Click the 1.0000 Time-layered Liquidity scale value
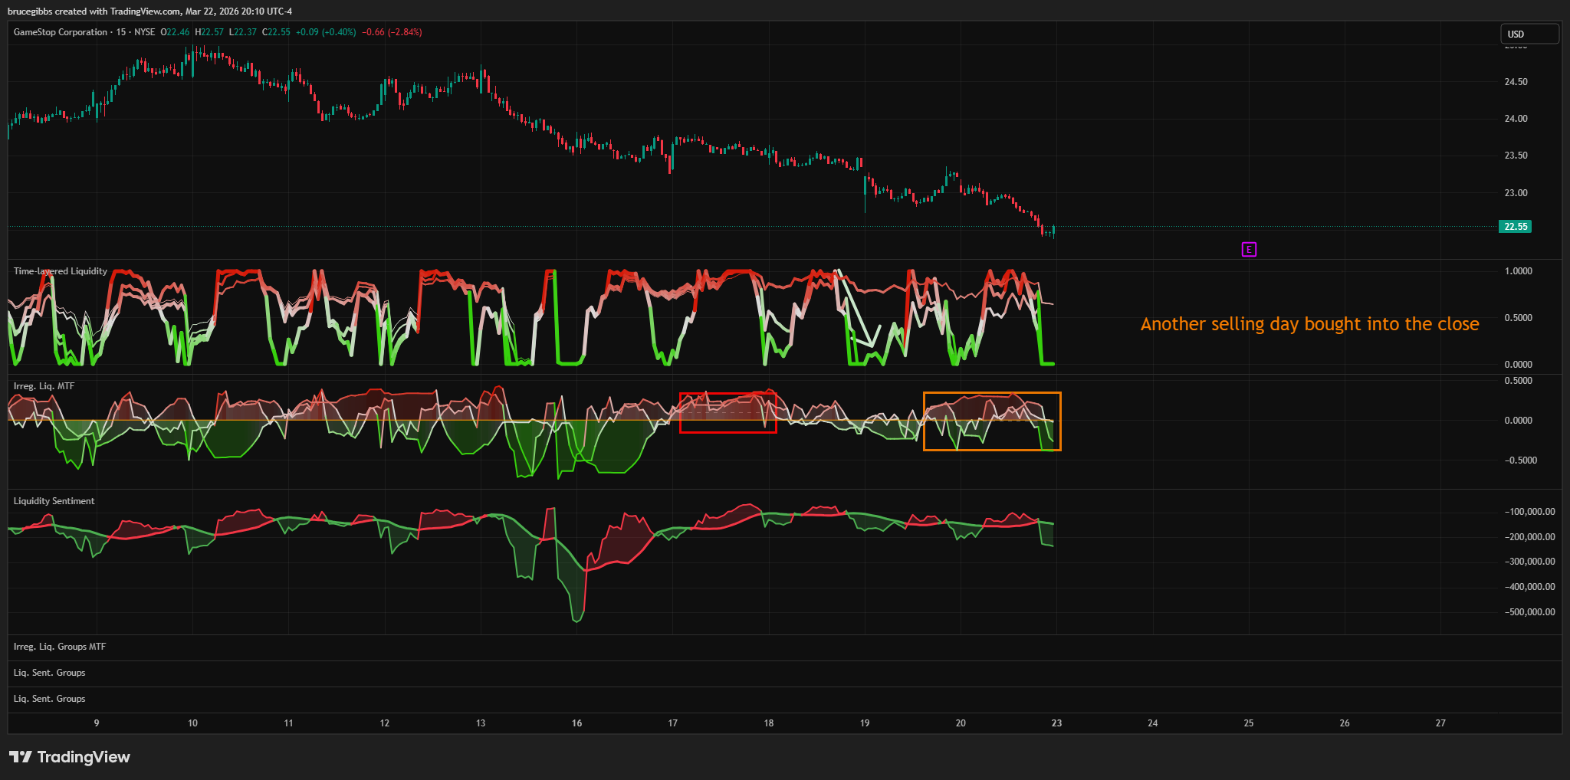The width and height of the screenshot is (1570, 780). (x=1518, y=271)
